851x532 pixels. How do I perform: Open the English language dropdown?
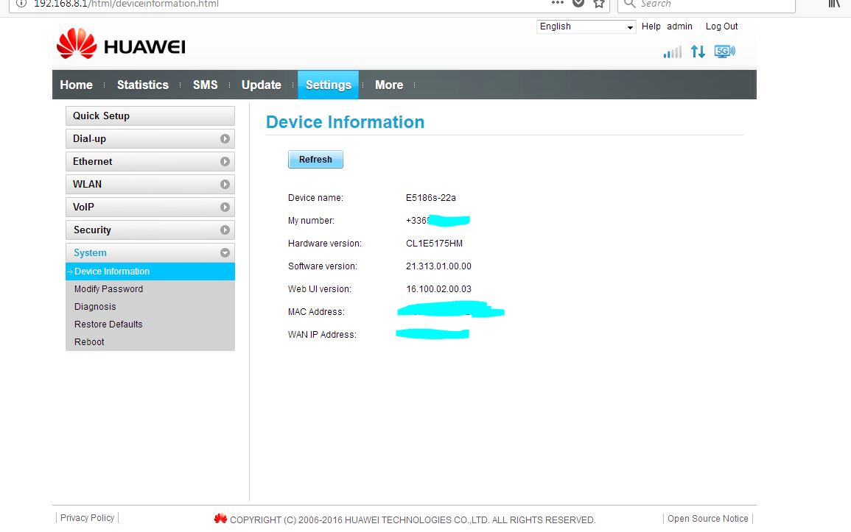click(586, 26)
